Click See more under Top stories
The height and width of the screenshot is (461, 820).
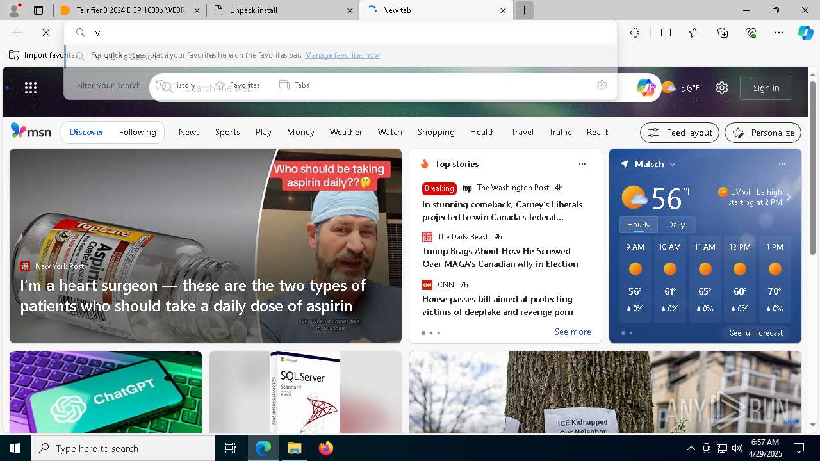coord(573,332)
